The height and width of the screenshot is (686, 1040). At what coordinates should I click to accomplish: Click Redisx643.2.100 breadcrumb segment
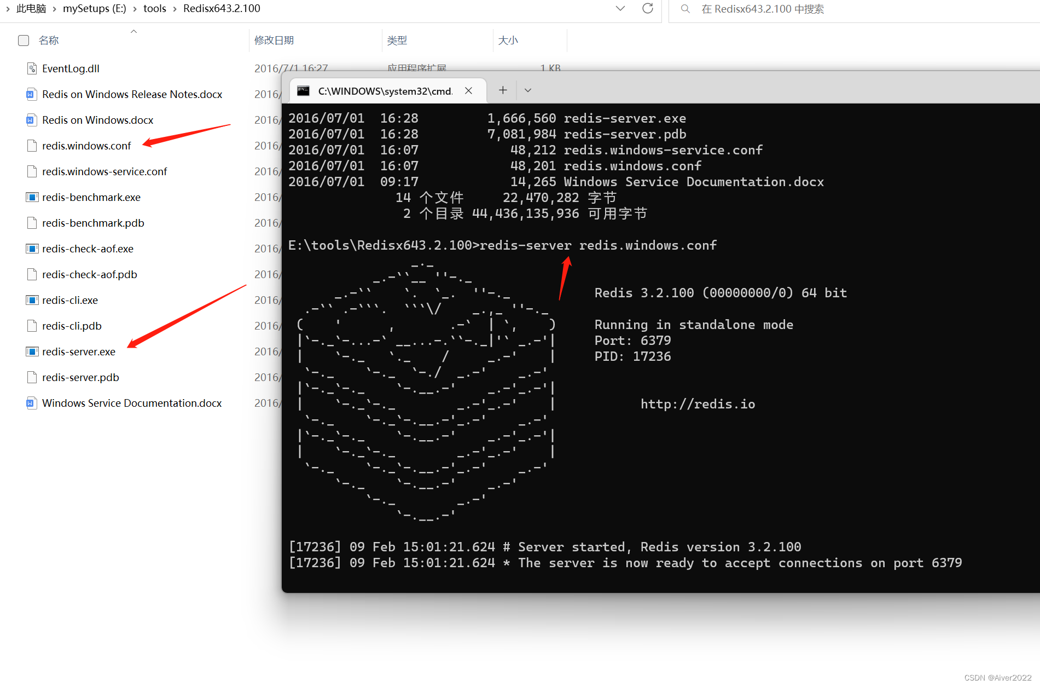(x=222, y=9)
